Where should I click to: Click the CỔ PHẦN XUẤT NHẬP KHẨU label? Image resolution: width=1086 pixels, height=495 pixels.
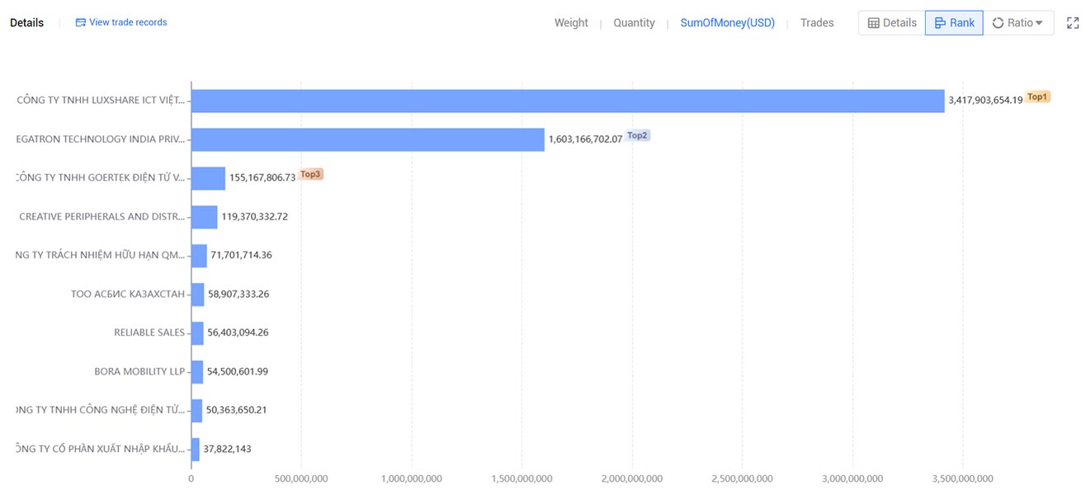tap(101, 450)
